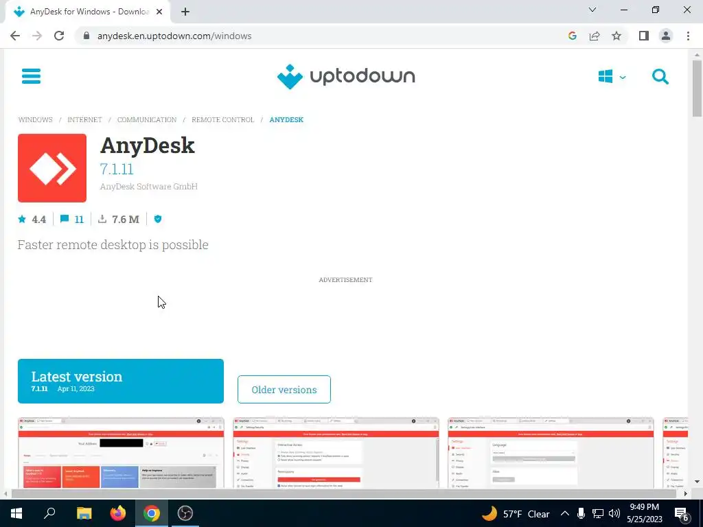Image resolution: width=703 pixels, height=527 pixels.
Task: Click the microphone tray icon
Action: tap(581, 513)
